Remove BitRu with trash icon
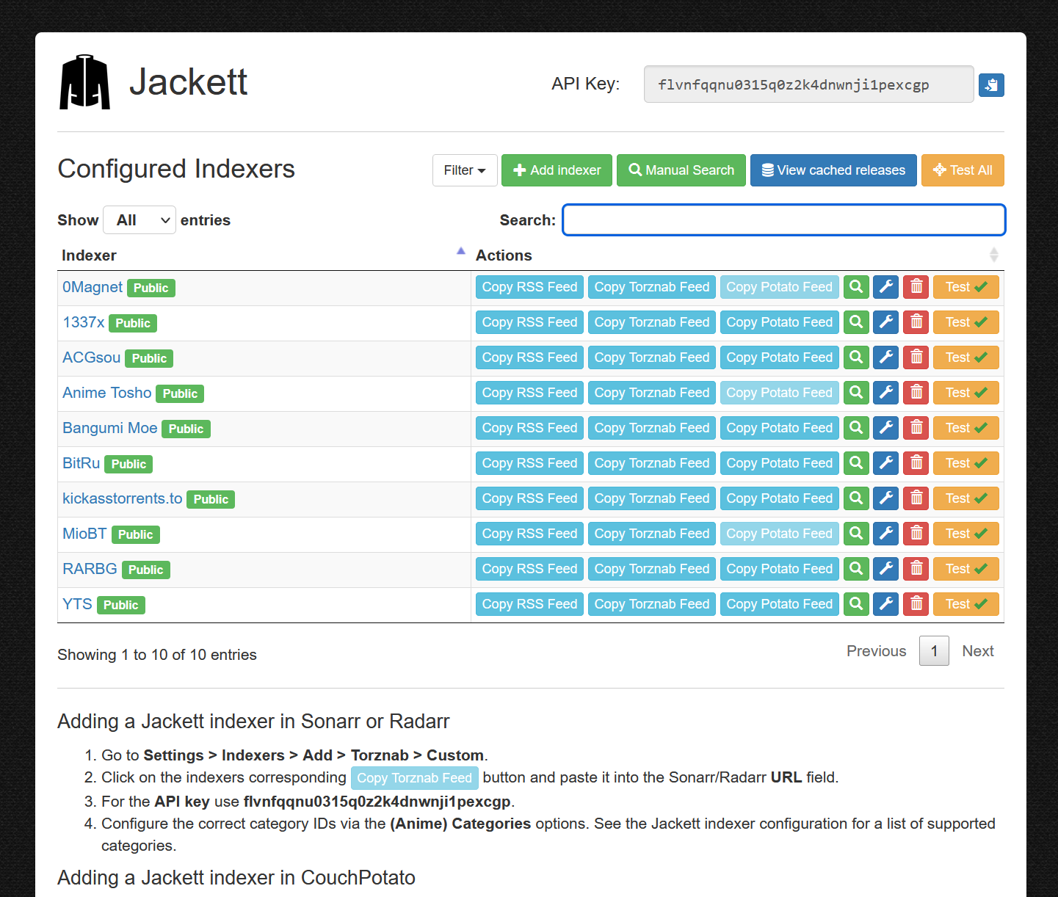Screen dimensions: 1058x897 tap(916, 463)
